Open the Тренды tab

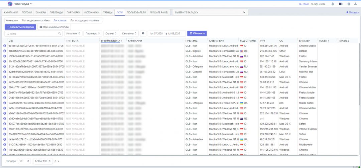[108, 12]
